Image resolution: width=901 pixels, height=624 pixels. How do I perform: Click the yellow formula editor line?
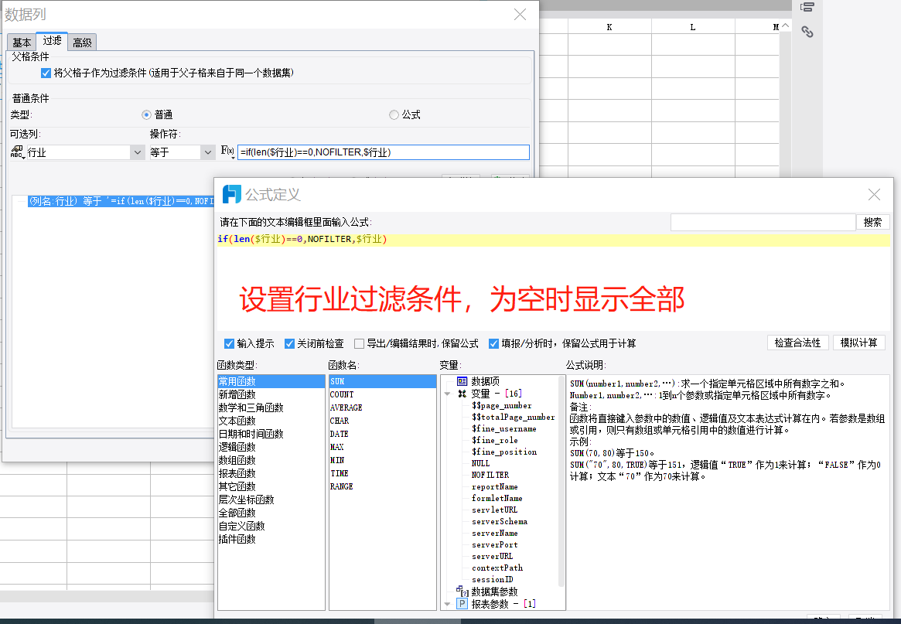coord(553,239)
